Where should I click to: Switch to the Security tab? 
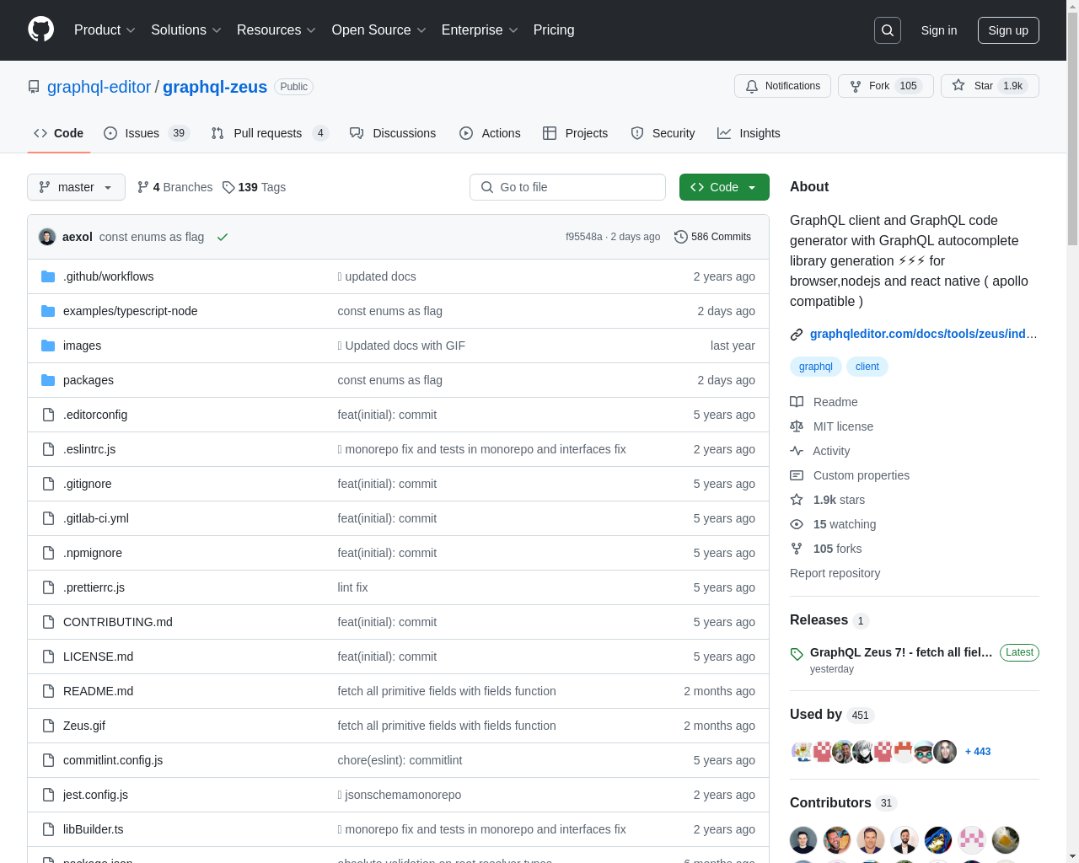[x=663, y=133]
